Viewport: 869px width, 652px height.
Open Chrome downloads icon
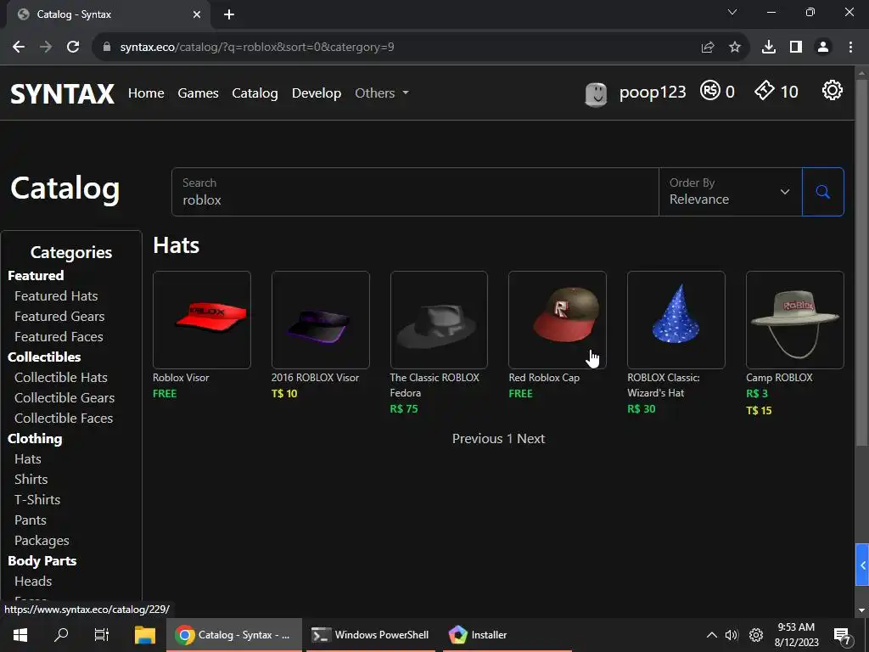768,48
